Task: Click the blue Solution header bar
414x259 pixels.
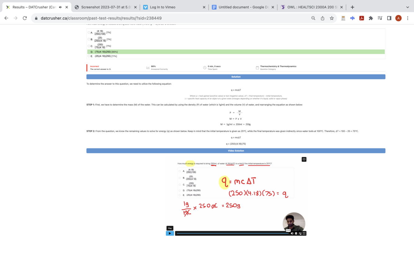Action: pyautogui.click(x=236, y=77)
